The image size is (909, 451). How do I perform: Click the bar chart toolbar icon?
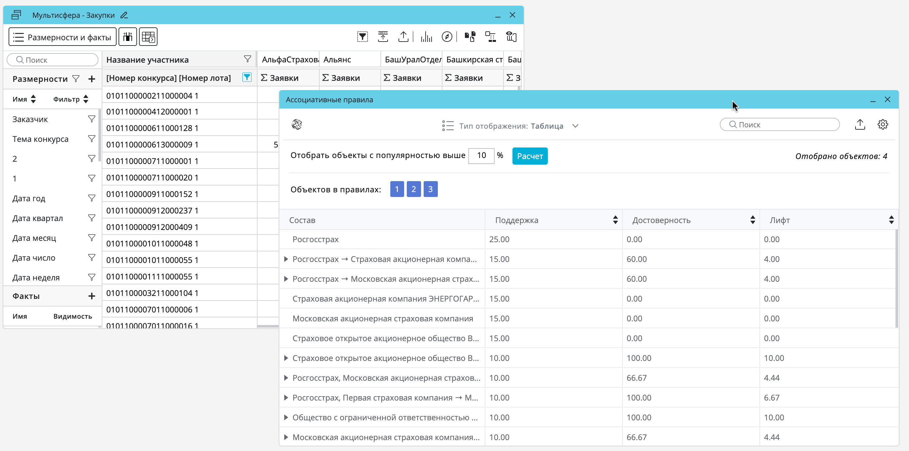(426, 37)
